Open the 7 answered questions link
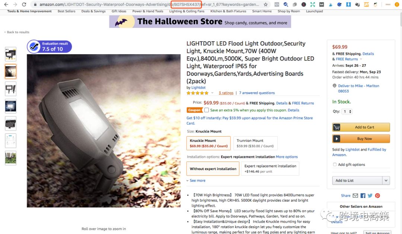The image size is (402, 234). pos(256,93)
